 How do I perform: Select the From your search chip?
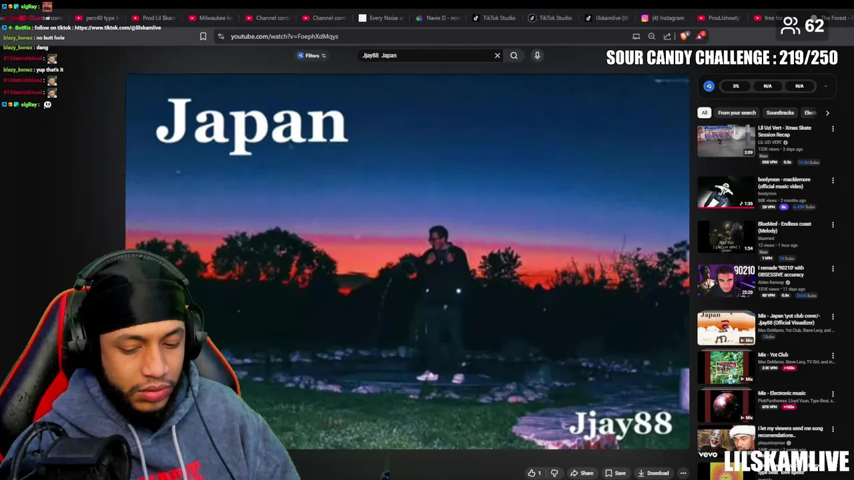tap(737, 113)
